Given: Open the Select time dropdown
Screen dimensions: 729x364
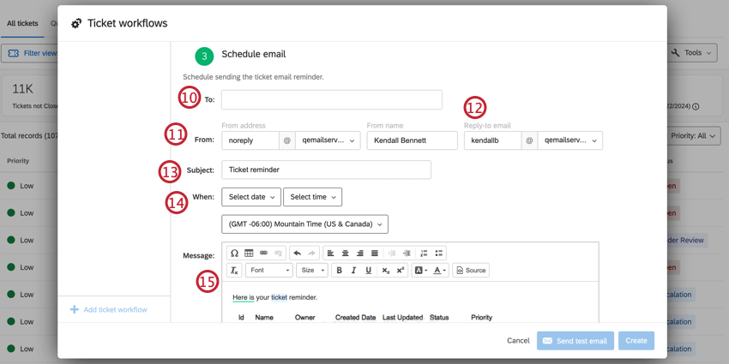Looking at the screenshot, I should (312, 197).
